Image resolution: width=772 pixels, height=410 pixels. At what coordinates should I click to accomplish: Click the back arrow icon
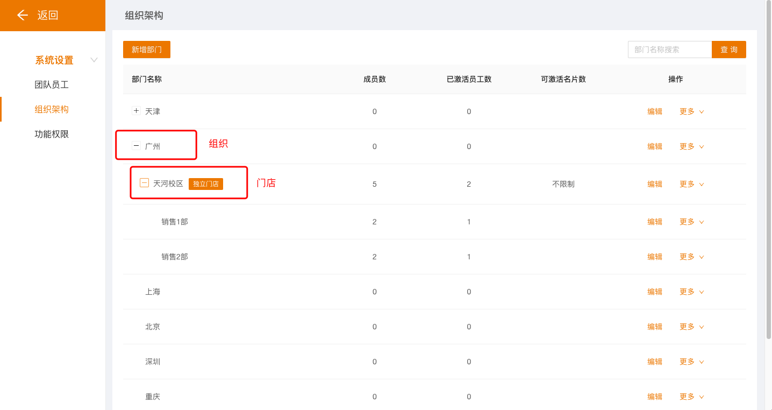22,15
